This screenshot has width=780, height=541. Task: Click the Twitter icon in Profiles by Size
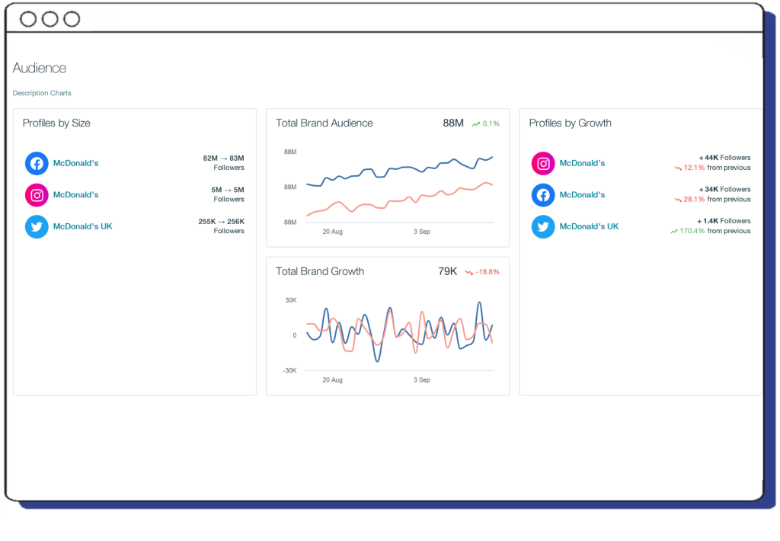(37, 226)
